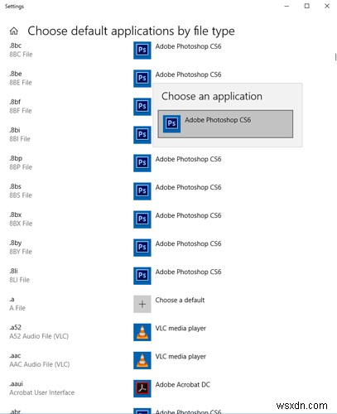Click the VLC cone icon for .a52

142,332
